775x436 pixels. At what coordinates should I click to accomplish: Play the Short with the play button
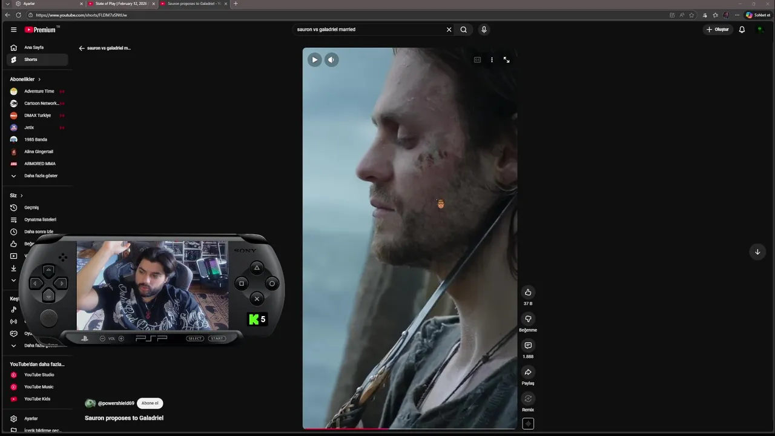(314, 59)
